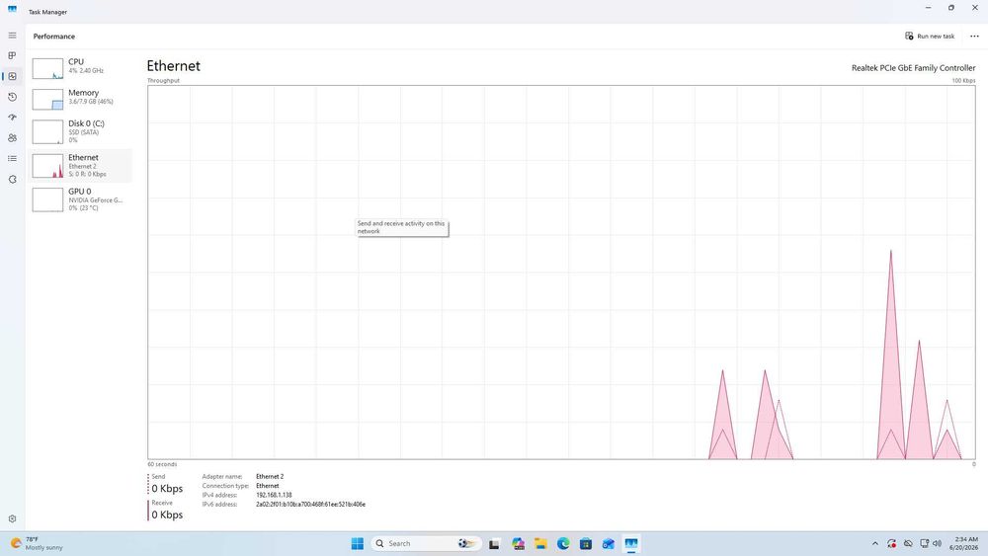Open the Services page

(12, 180)
